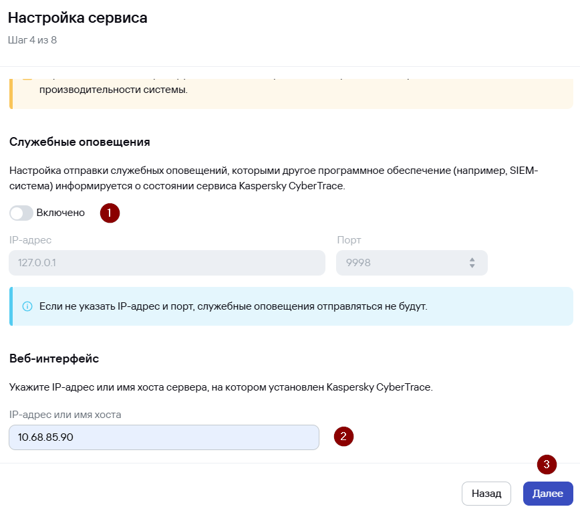The height and width of the screenshot is (517, 580).
Task: Click the yellow performance warning banner
Action: [291, 94]
